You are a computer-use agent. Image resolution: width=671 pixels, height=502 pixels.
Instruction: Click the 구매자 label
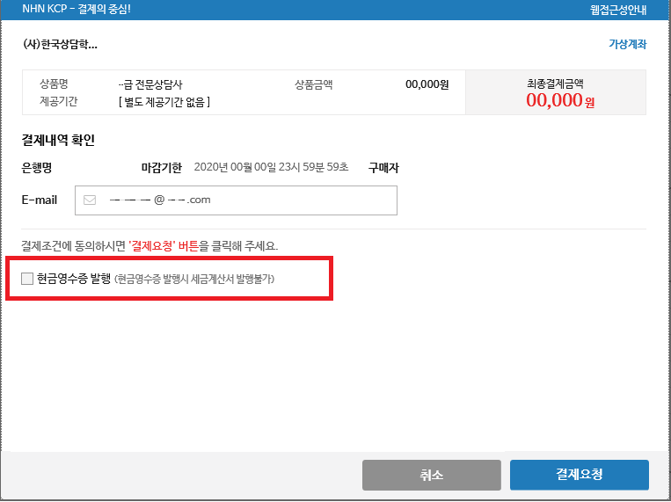(383, 167)
